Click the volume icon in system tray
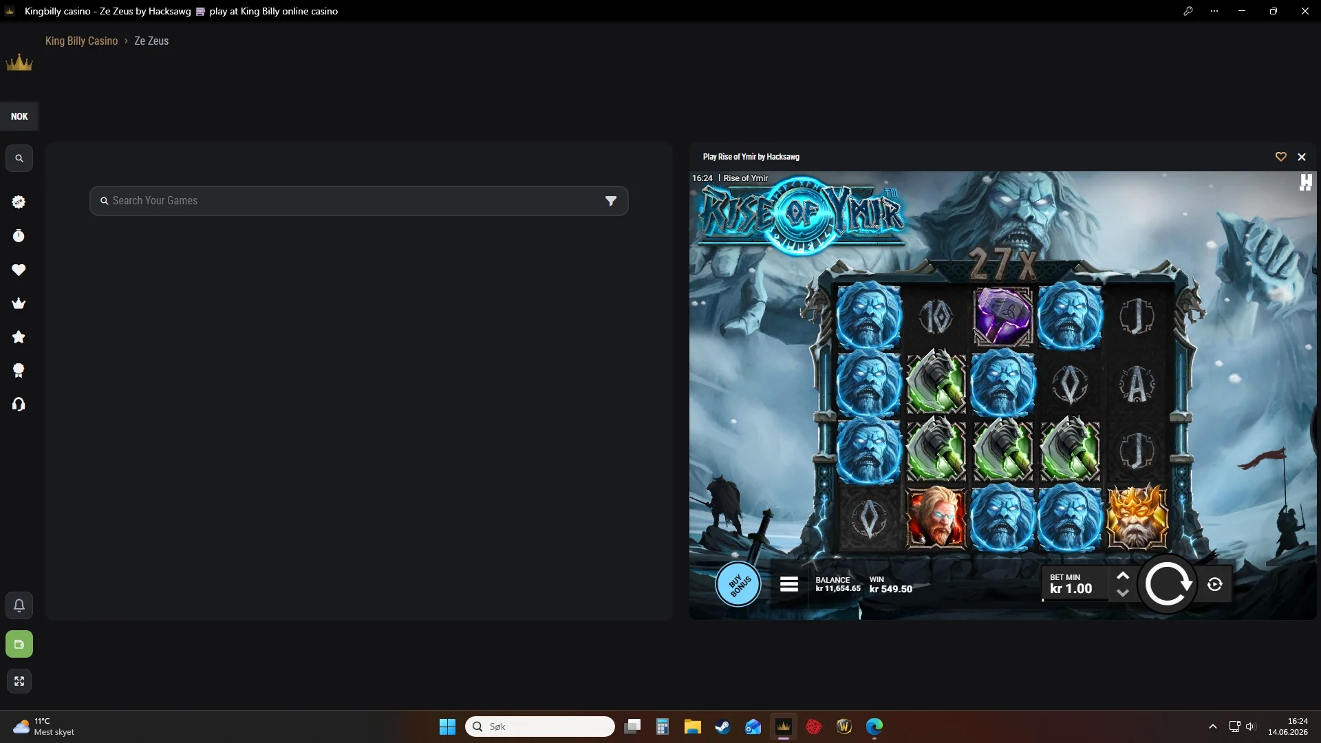The width and height of the screenshot is (1321, 743). (x=1250, y=726)
